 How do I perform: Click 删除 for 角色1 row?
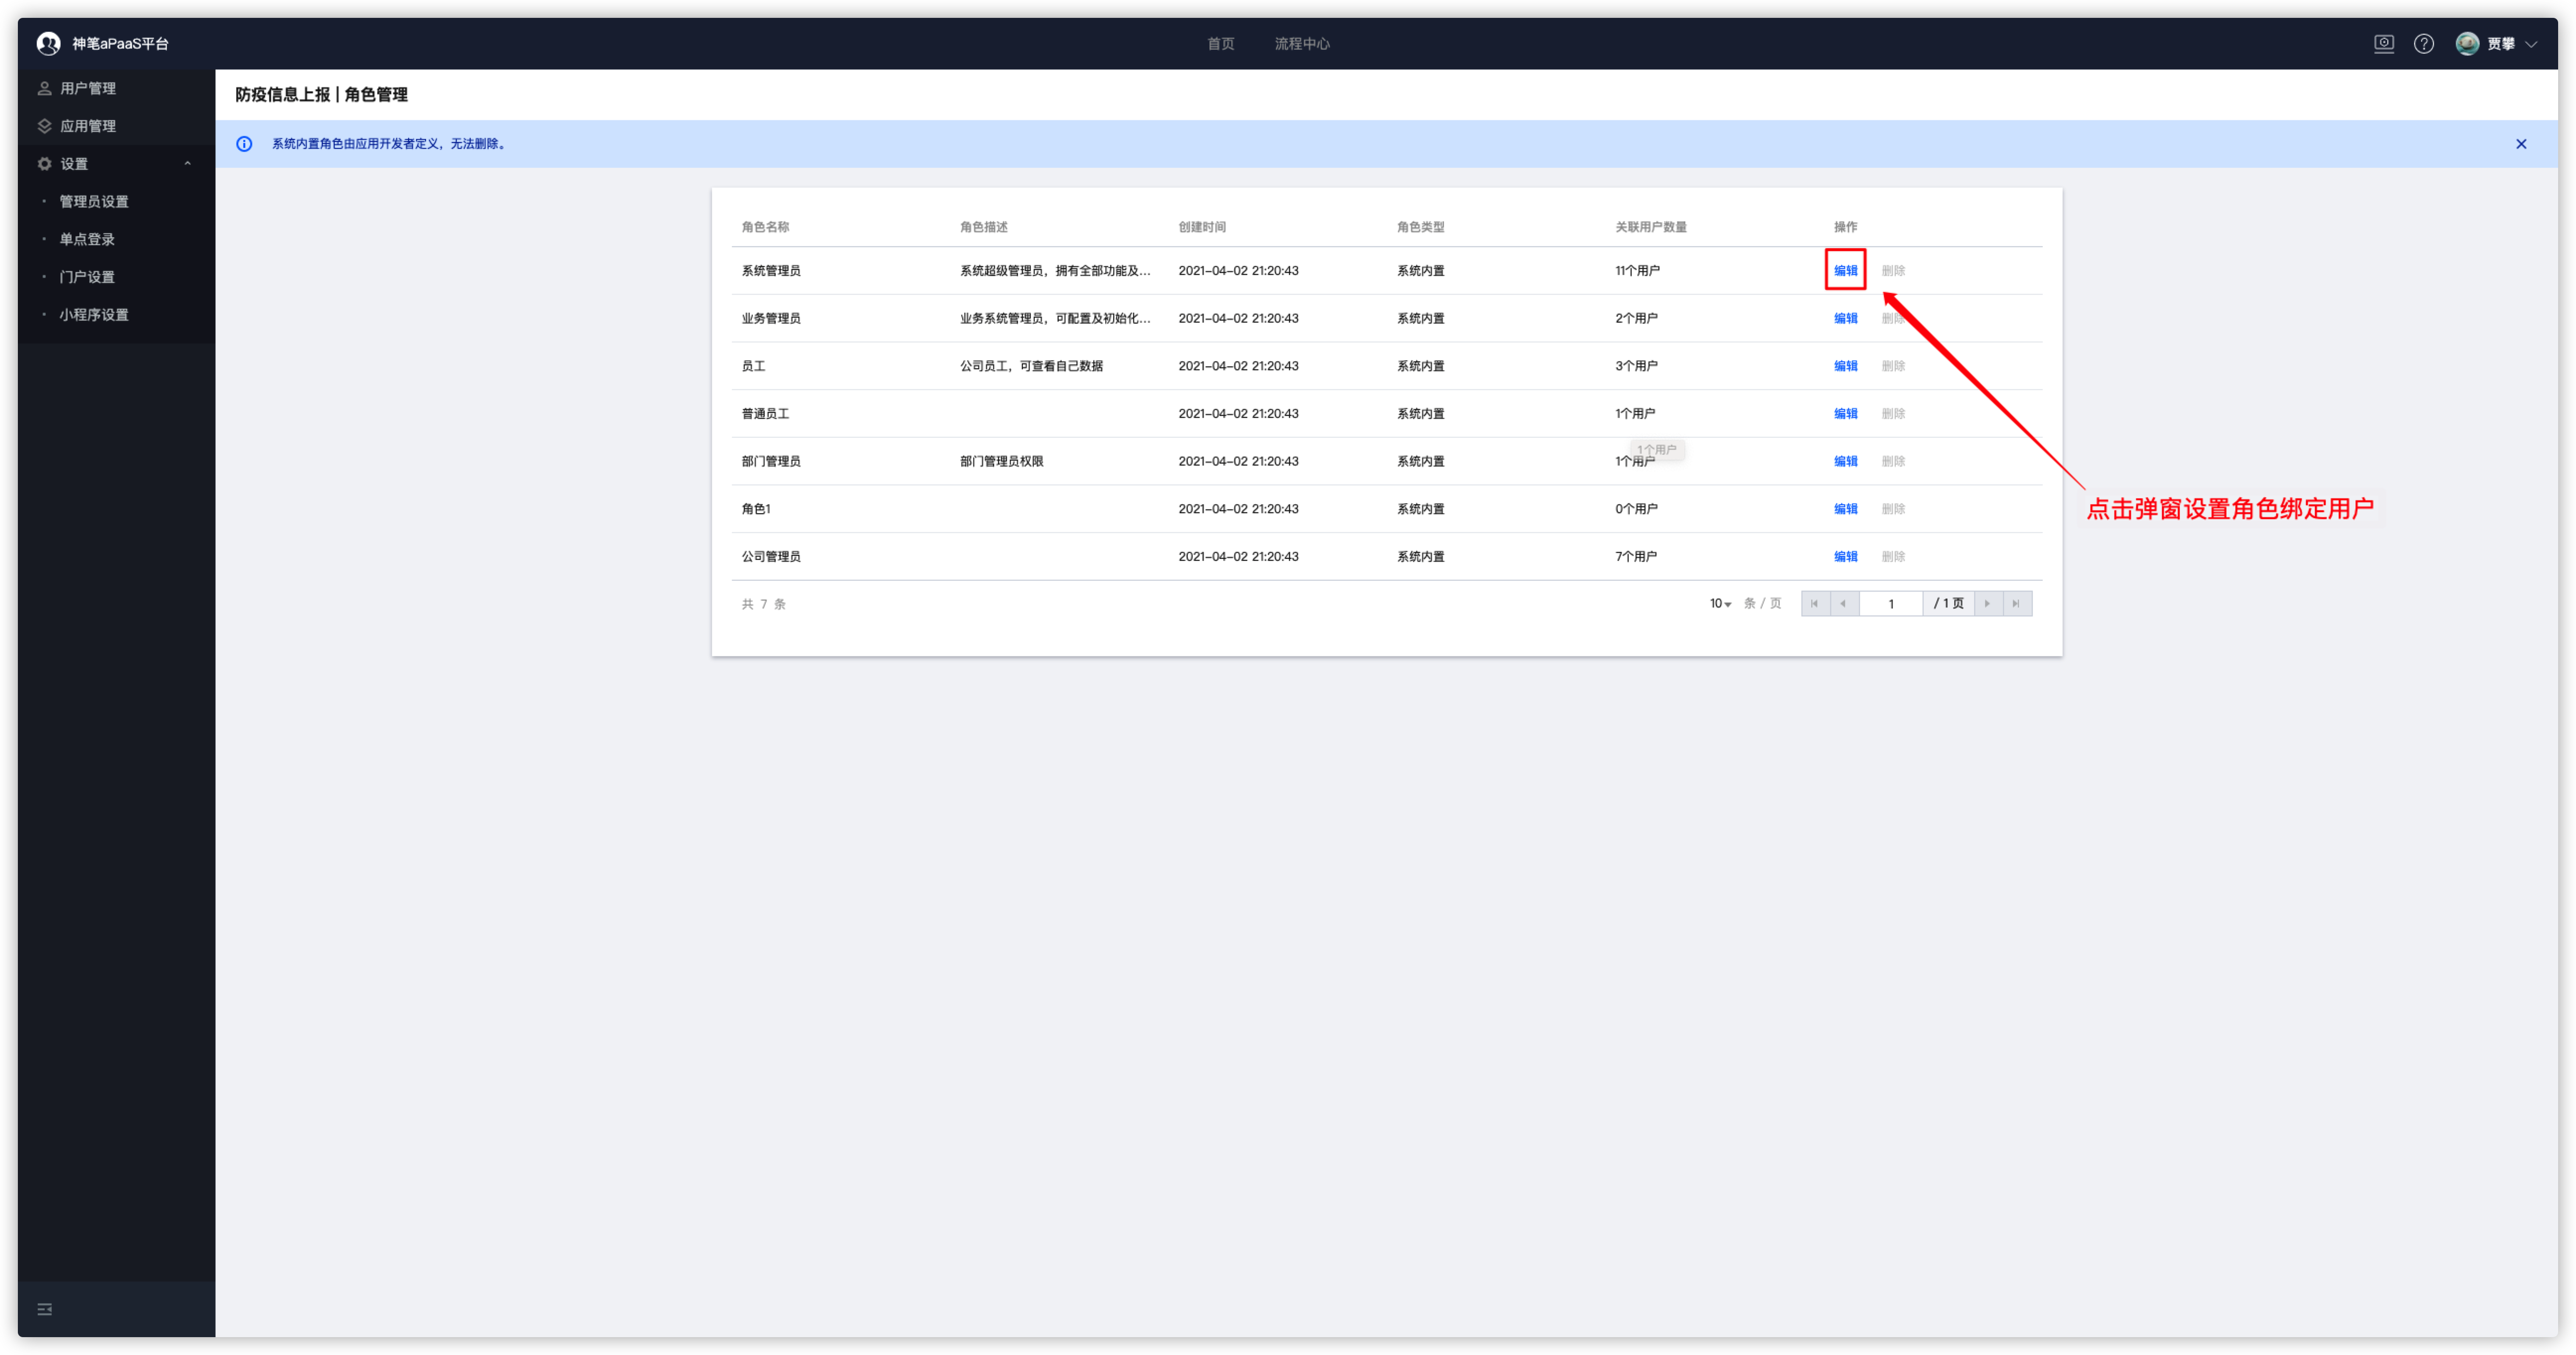(x=1893, y=509)
